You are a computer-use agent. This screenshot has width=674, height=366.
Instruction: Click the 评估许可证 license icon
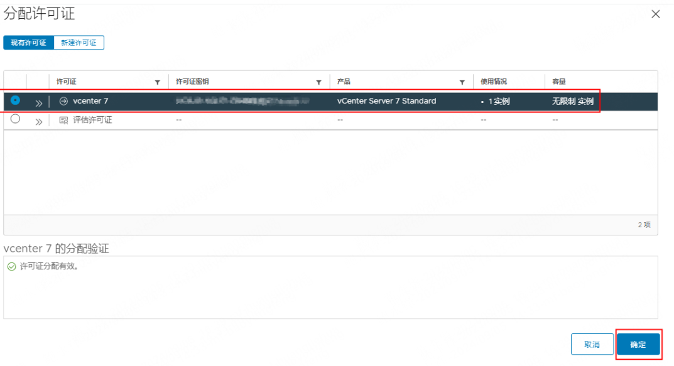63,121
